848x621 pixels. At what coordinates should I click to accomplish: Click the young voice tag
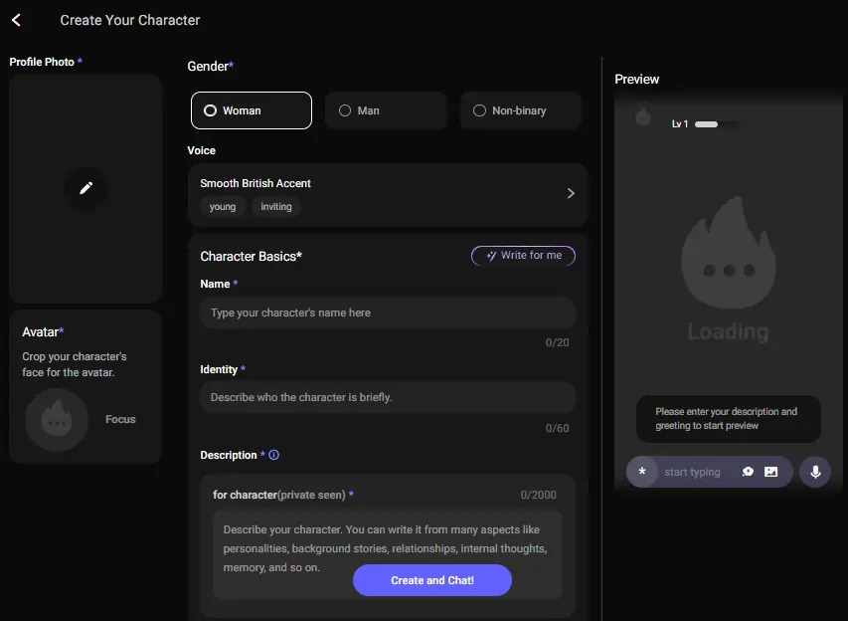[x=223, y=206]
